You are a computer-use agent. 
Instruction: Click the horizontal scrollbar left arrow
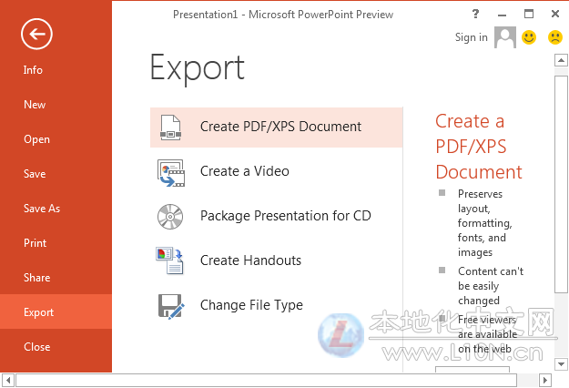(x=7, y=380)
